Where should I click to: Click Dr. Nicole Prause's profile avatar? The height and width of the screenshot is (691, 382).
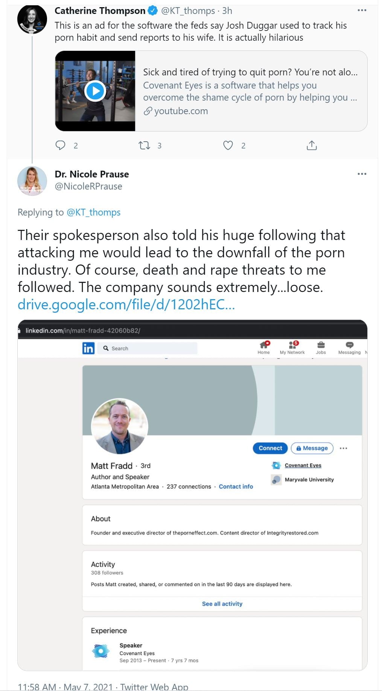[32, 181]
